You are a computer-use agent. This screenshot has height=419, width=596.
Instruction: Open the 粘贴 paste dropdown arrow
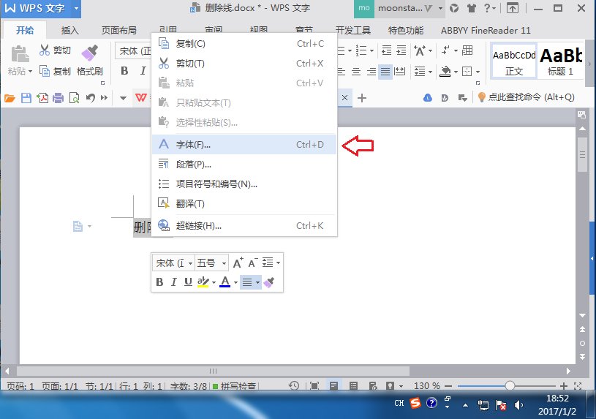click(31, 71)
